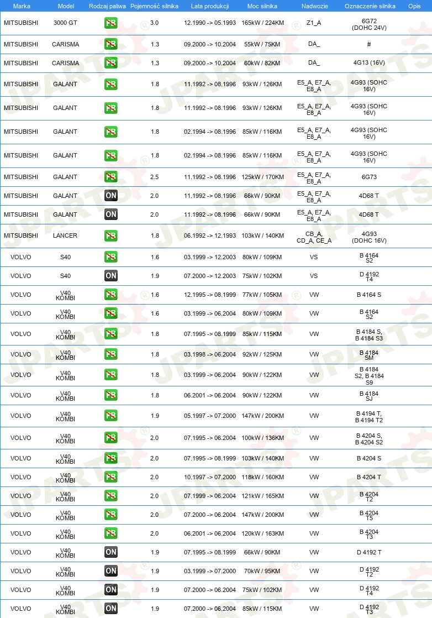Screen dimensions: 432x618
Task: Click the Model column header
Action: [x=66, y=6]
